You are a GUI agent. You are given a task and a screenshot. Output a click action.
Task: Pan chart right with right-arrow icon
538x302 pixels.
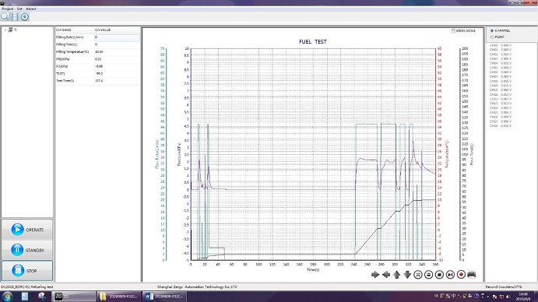(x=375, y=275)
